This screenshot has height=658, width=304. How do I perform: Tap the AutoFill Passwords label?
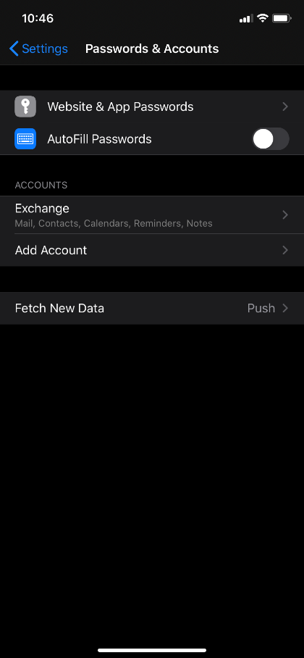point(99,139)
